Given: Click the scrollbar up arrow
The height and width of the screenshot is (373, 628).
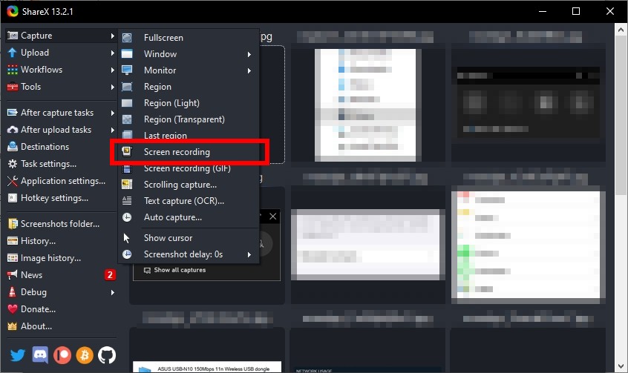Looking at the screenshot, I should click(x=621, y=29).
